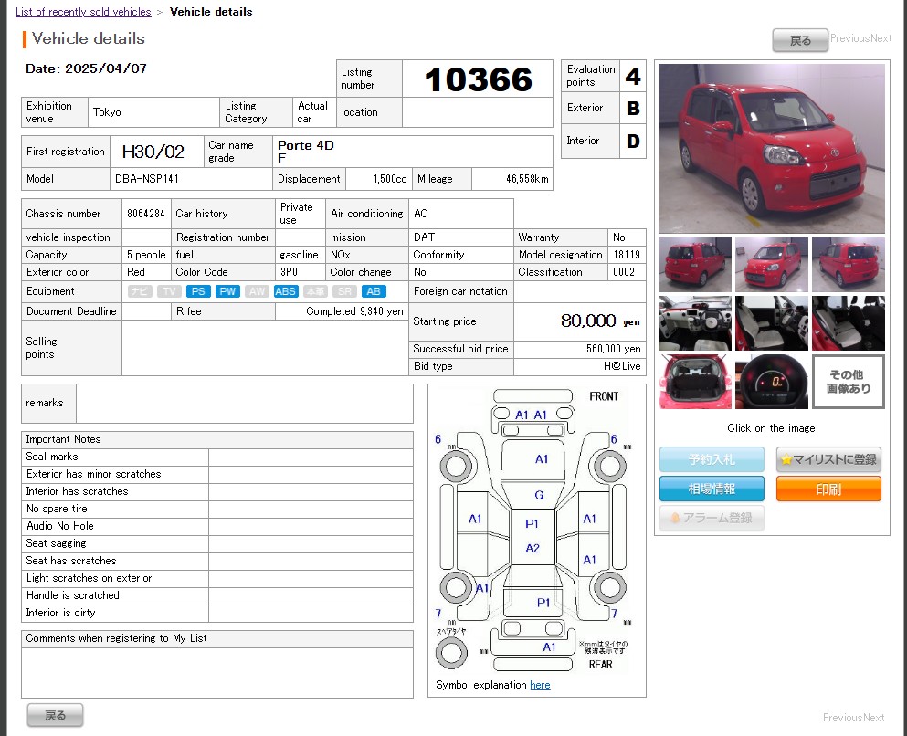Image resolution: width=907 pixels, height=736 pixels.
Task: View the front-facing exterior thumbnail in middle
Action: tap(771, 265)
